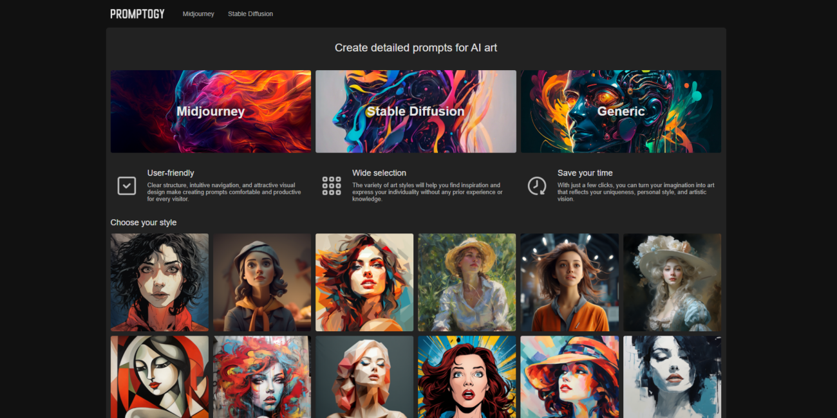837x418 pixels.
Task: Click the Save your time description paragraph
Action: coord(636,192)
